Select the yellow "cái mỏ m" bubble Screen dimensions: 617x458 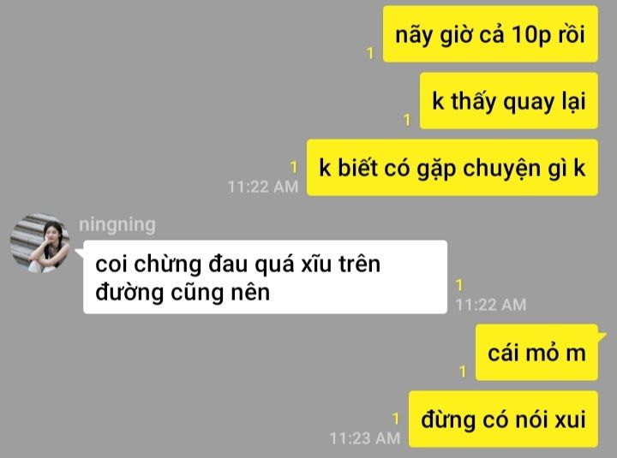tap(536, 352)
